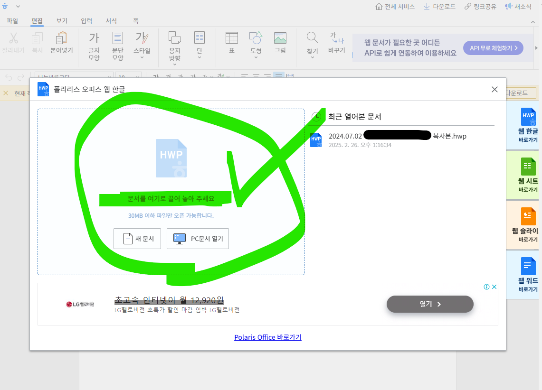Click the Columns (단) icon
Viewport: 542px width, 390px height.
pos(200,38)
